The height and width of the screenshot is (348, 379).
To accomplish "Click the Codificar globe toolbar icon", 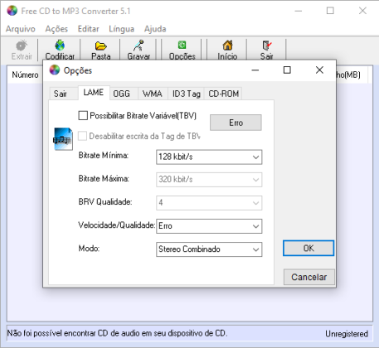I will pyautogui.click(x=60, y=46).
